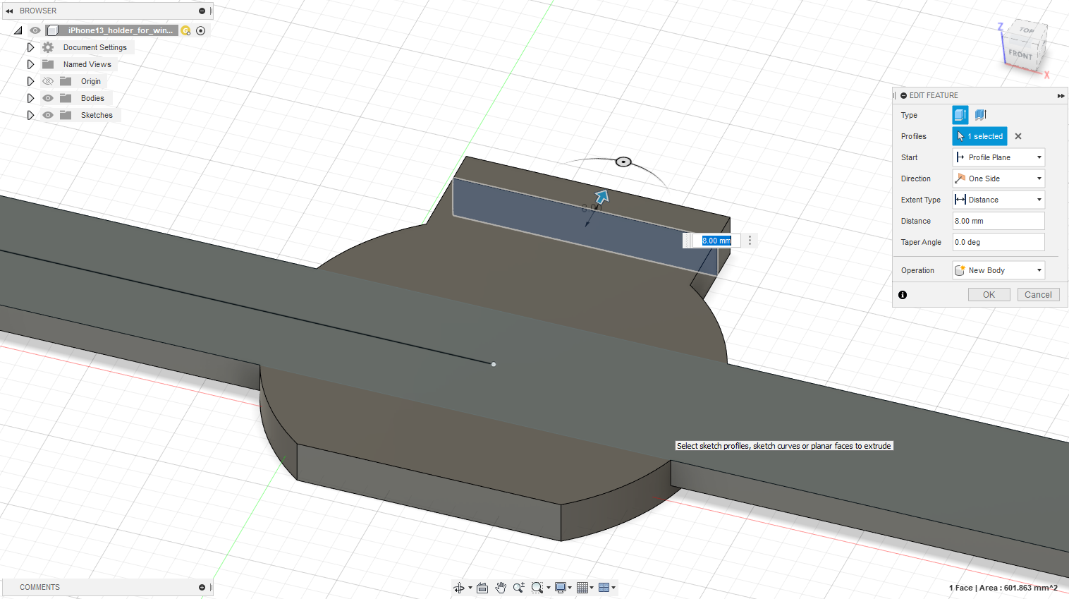Expand Comments panel with plus icon
Viewport: 1069px width, 599px height.
[202, 587]
